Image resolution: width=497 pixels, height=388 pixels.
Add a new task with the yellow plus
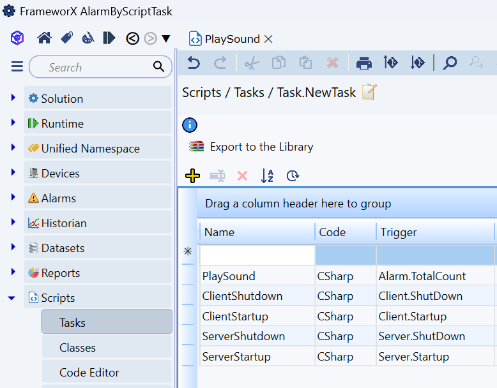192,175
